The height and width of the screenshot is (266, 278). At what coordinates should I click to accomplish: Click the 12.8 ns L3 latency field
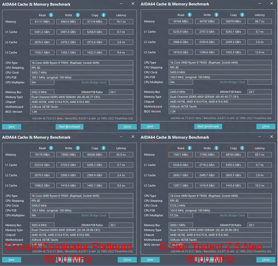pyautogui.click(x=260, y=52)
